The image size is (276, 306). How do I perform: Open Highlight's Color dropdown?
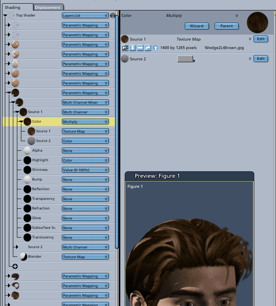pyautogui.click(x=85, y=160)
